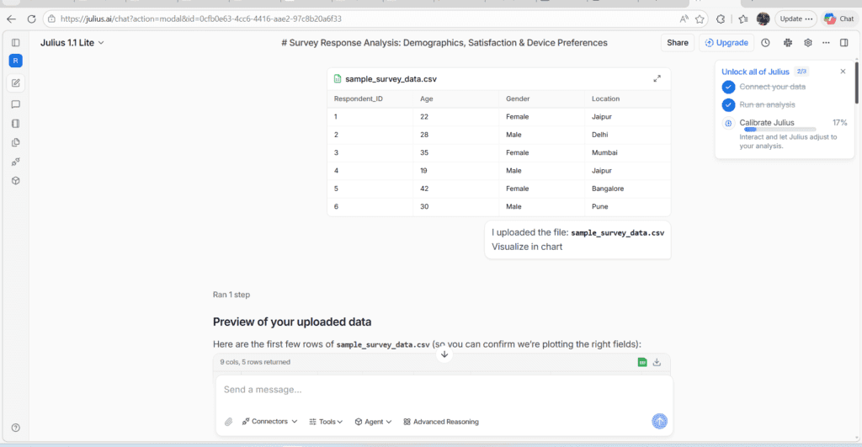Toggle the right side panel icon
This screenshot has width=862, height=447.
(843, 42)
